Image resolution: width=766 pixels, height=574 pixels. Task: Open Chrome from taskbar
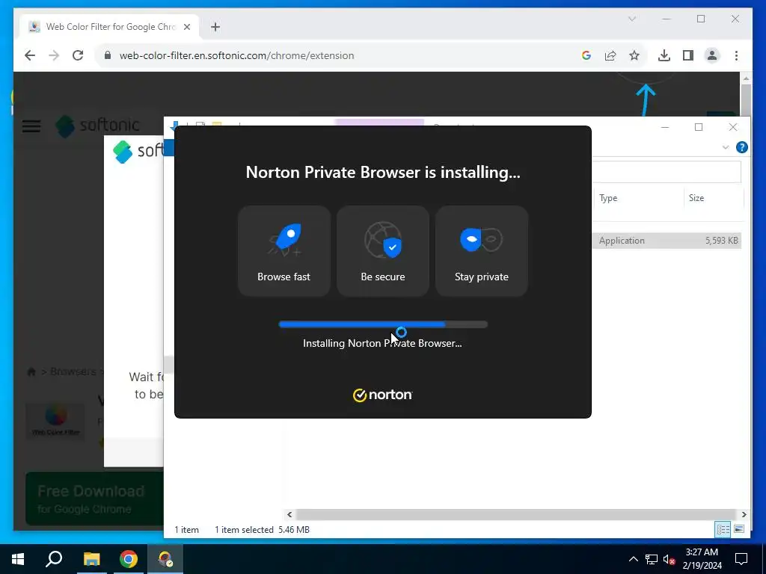pyautogui.click(x=129, y=559)
